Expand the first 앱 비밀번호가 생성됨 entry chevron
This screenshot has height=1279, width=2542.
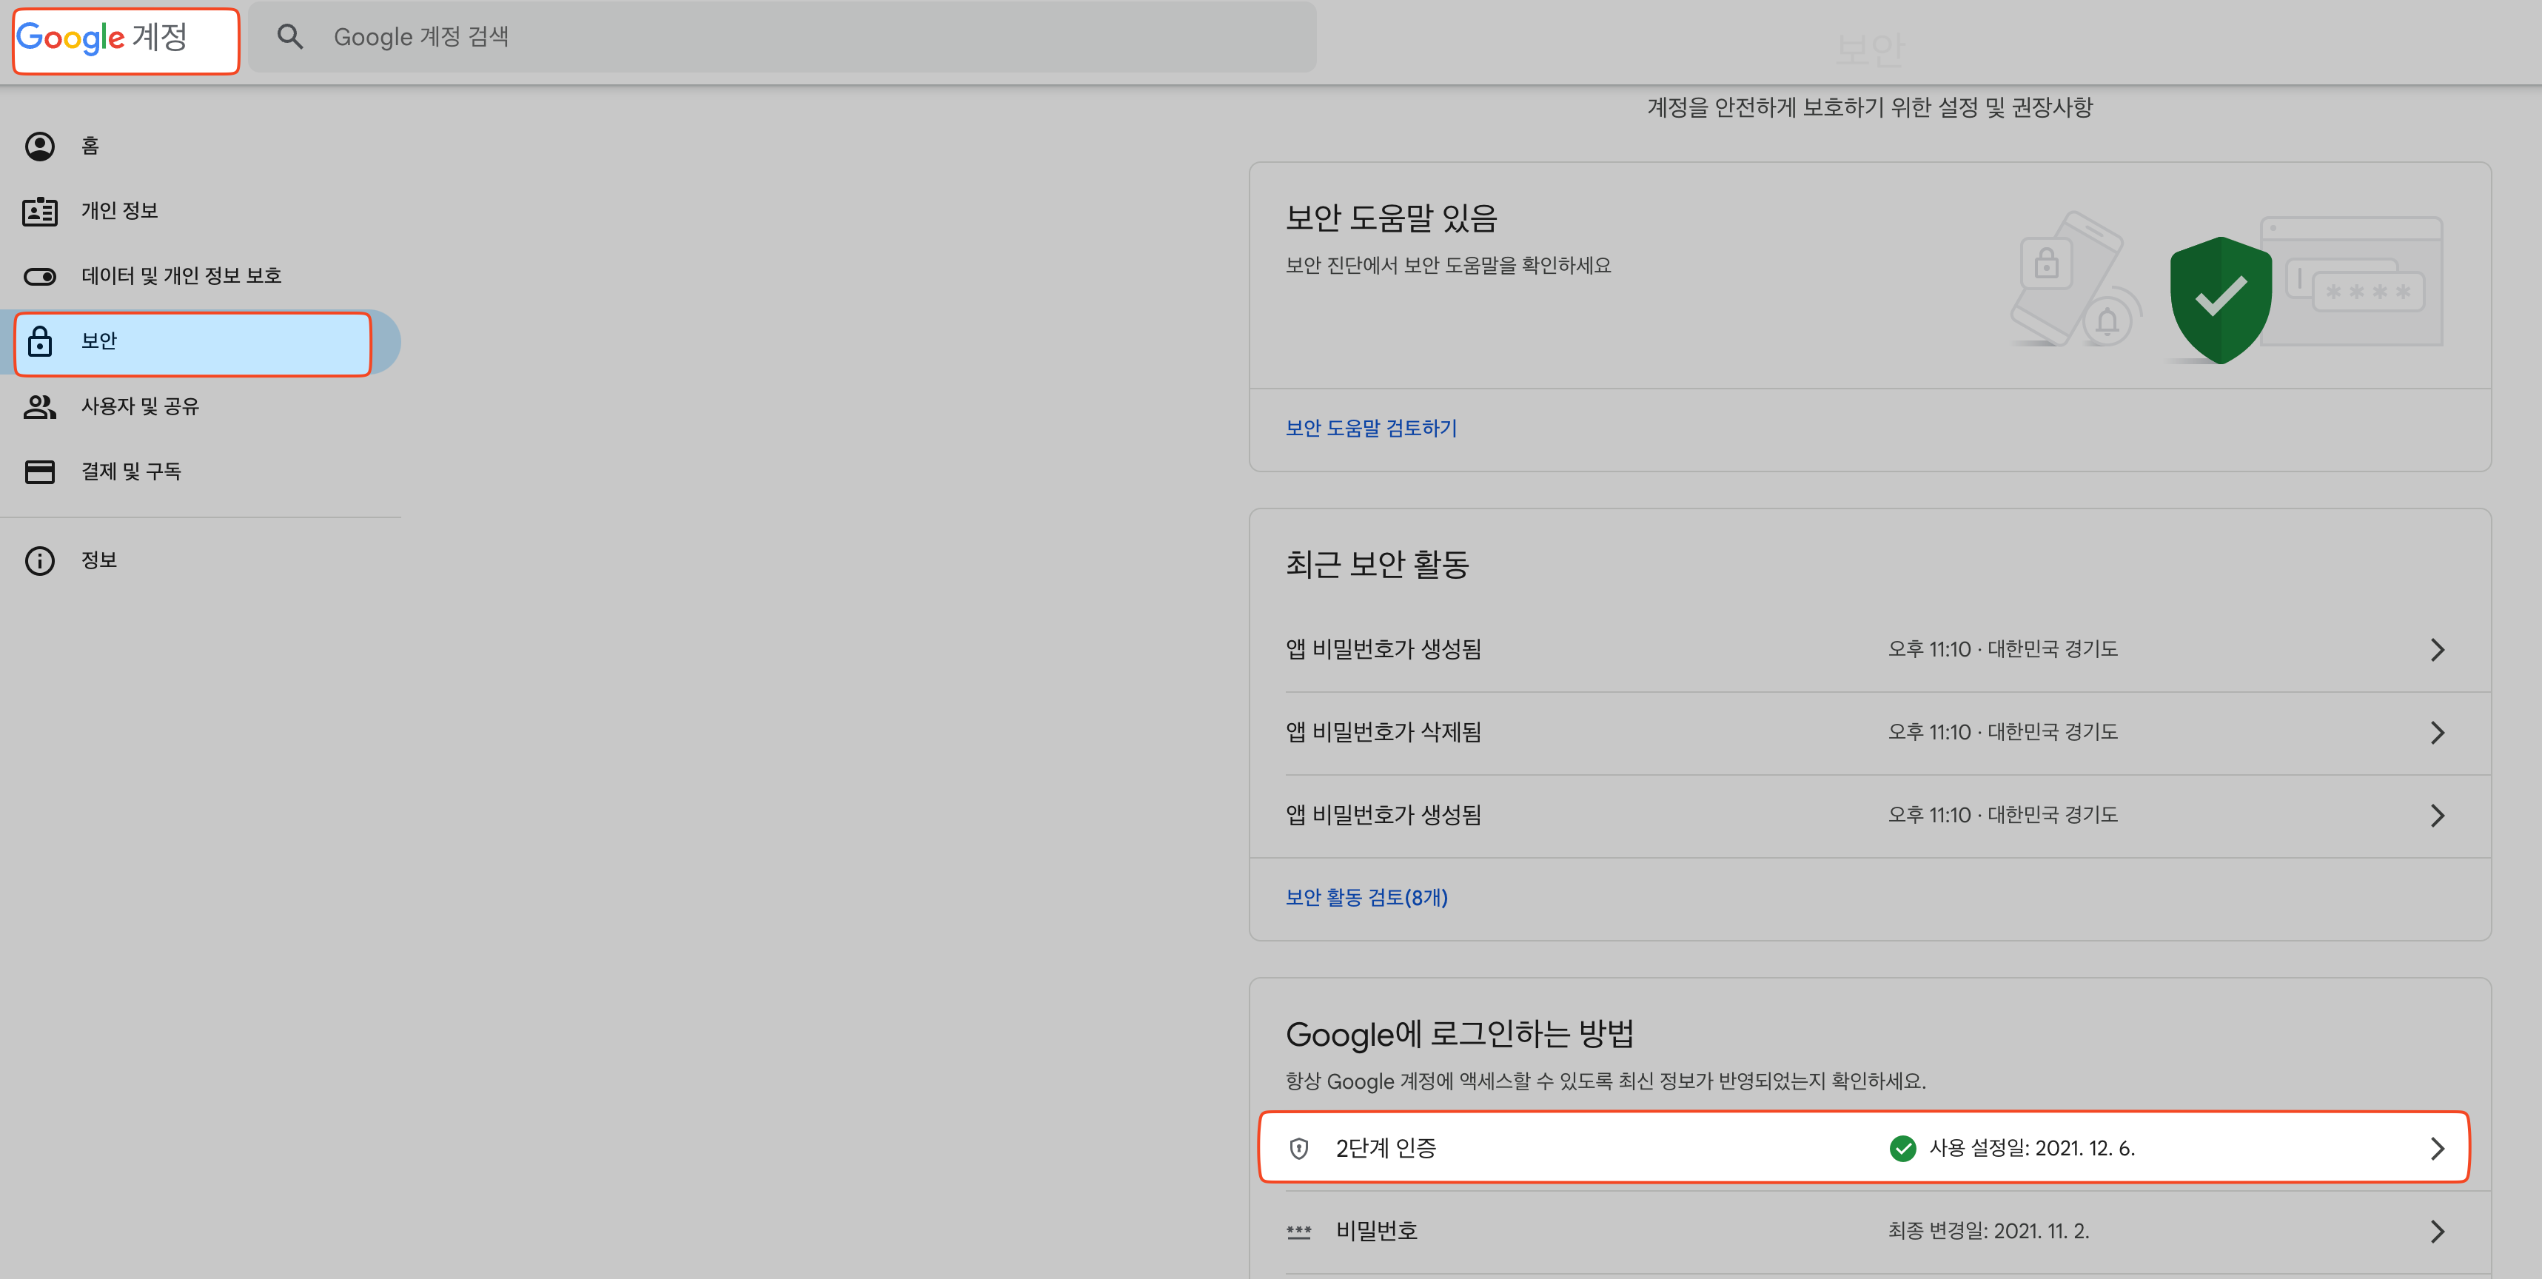pos(2438,649)
